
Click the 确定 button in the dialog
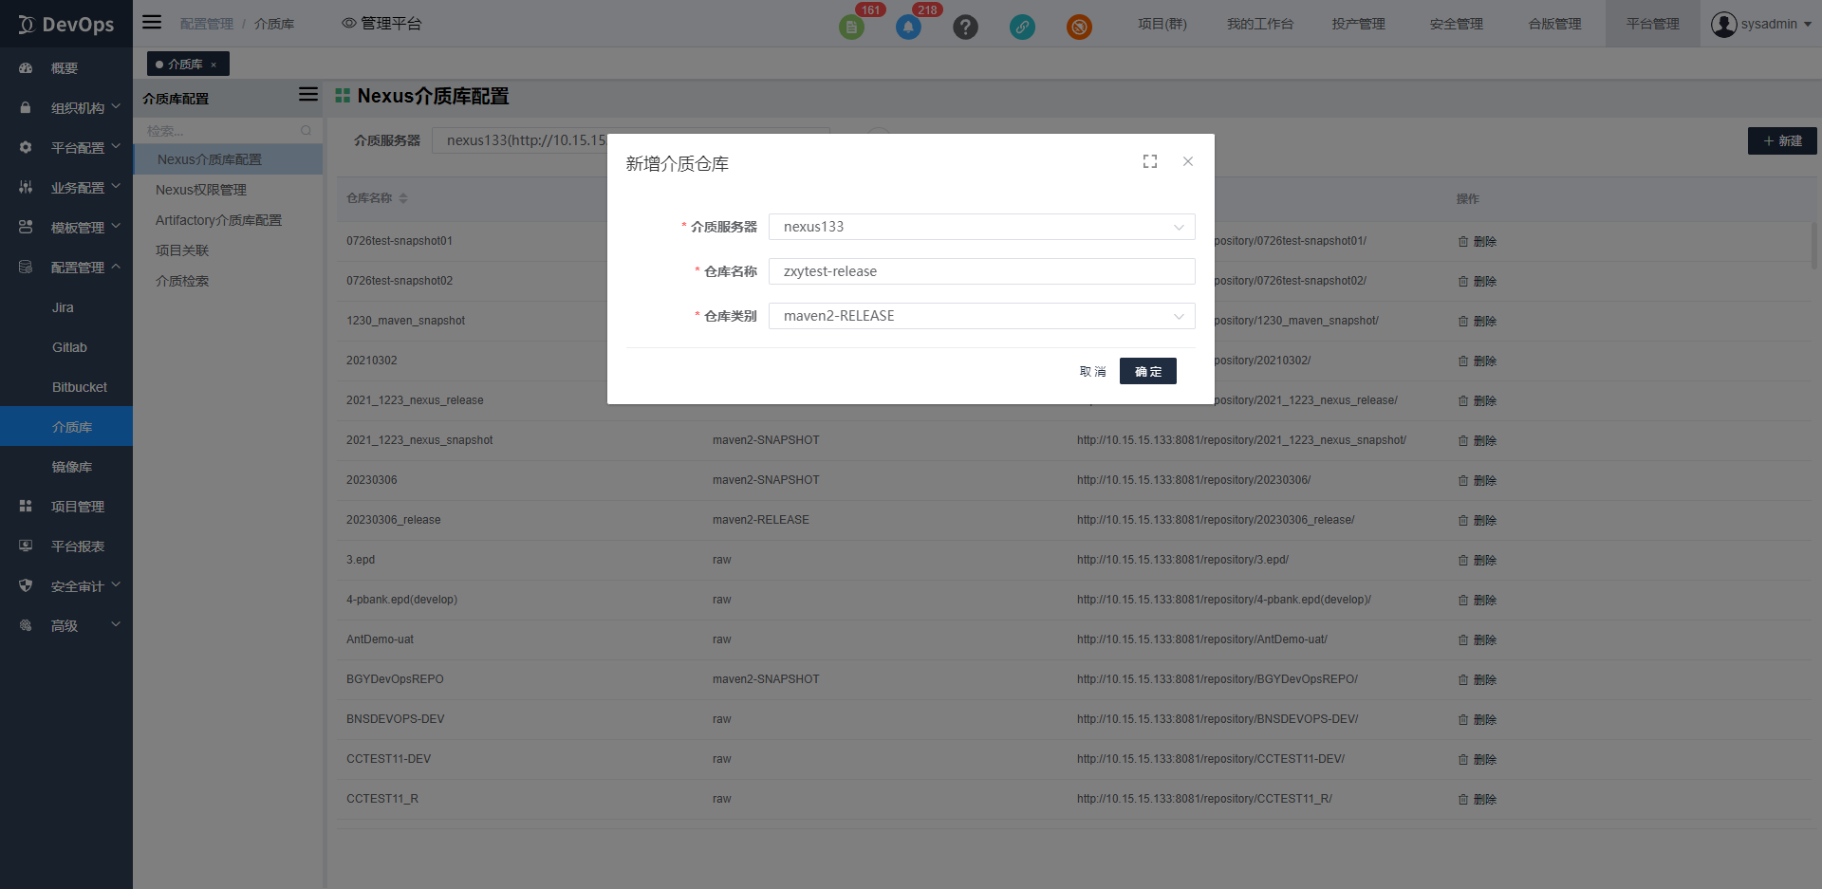click(1147, 371)
